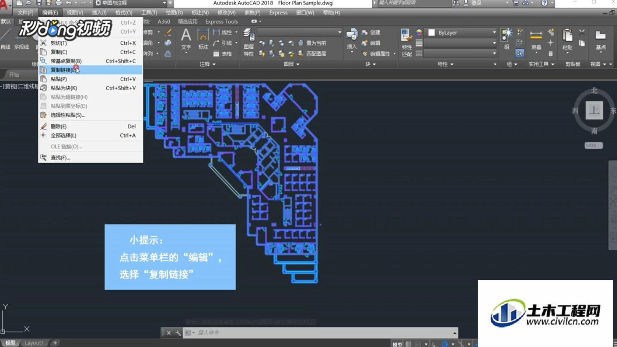The image size is (617, 347).
Task: Click the search keyword input box
Action: coord(414,3)
